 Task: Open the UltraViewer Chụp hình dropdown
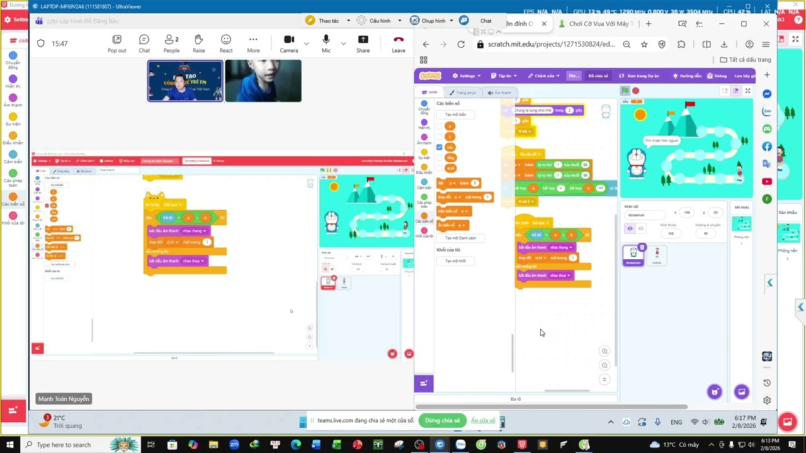coord(432,21)
